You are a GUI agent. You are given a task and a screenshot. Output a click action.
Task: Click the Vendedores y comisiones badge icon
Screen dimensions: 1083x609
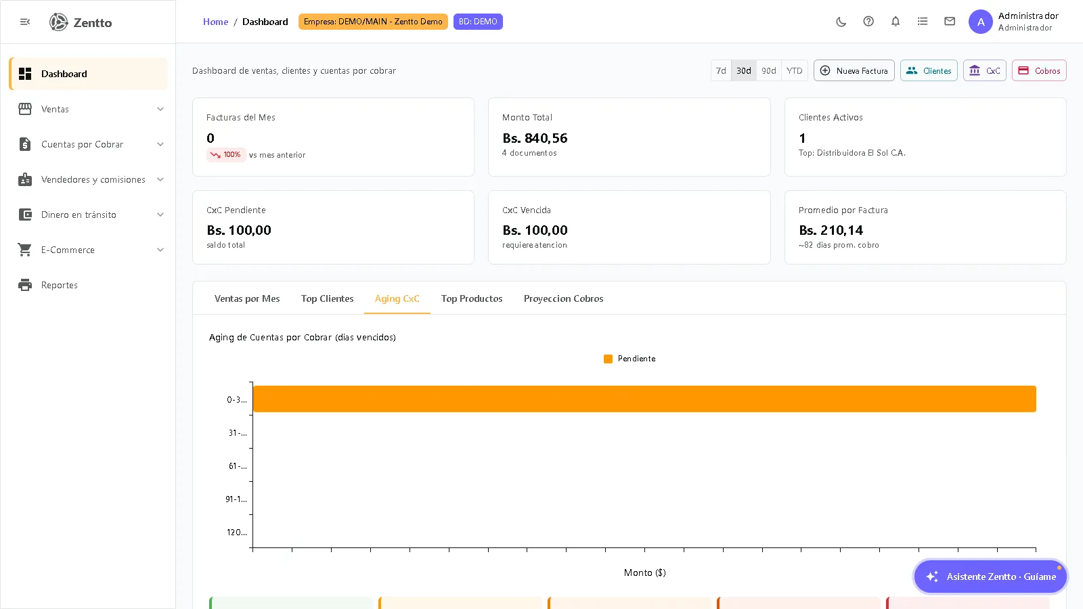tap(25, 179)
